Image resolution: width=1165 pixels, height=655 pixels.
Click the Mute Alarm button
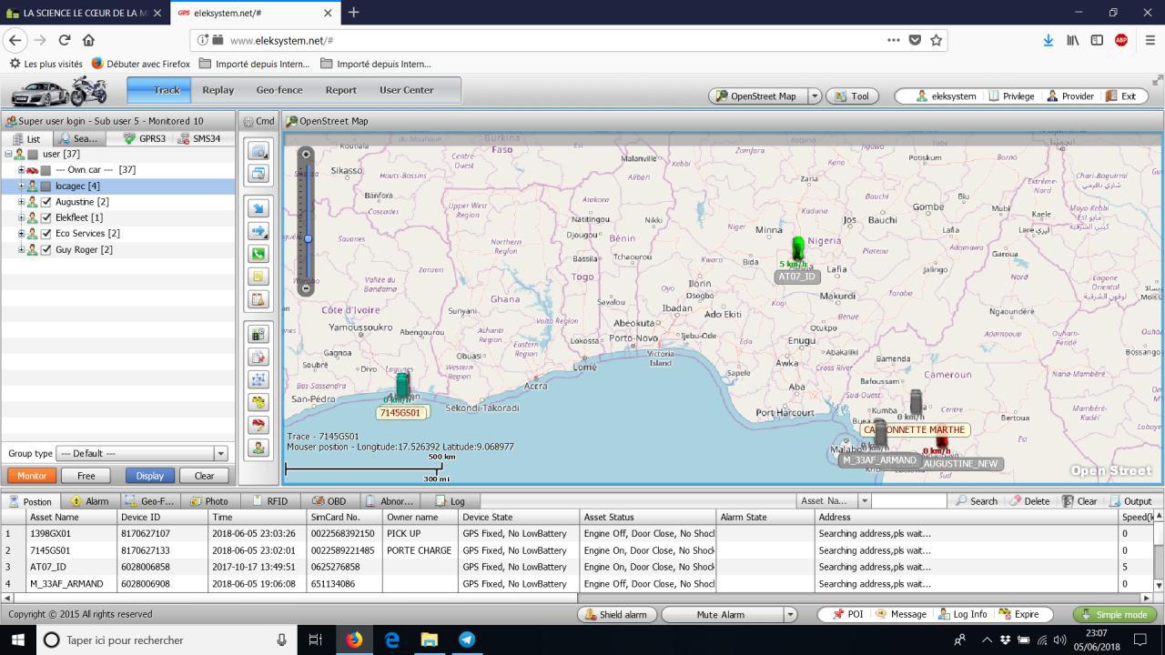(x=720, y=615)
